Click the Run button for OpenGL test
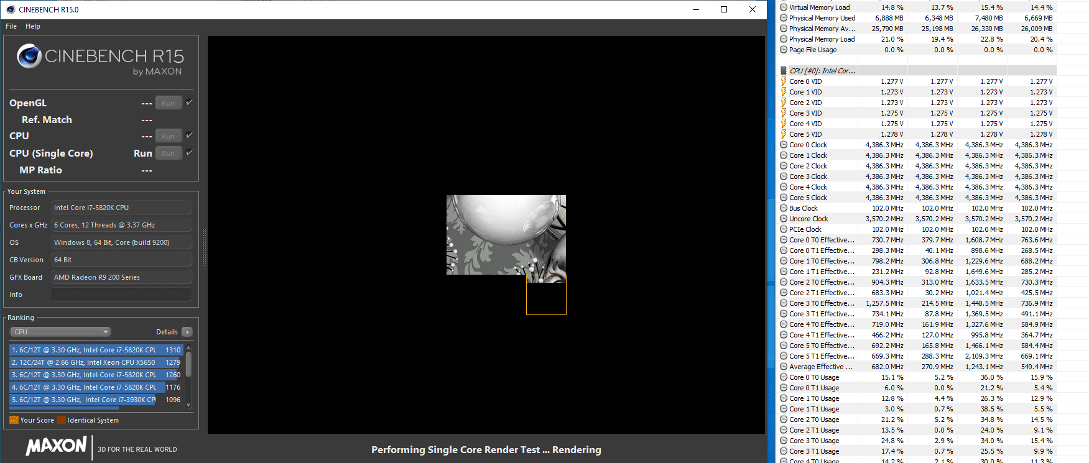1089x463 pixels. (169, 103)
